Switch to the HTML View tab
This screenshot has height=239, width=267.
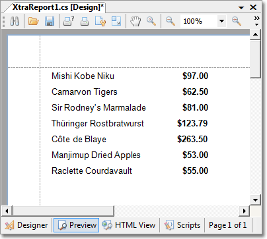point(129,225)
